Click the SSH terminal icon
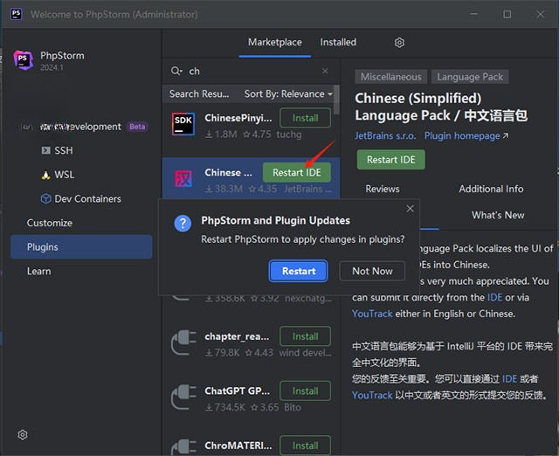 pos(45,150)
